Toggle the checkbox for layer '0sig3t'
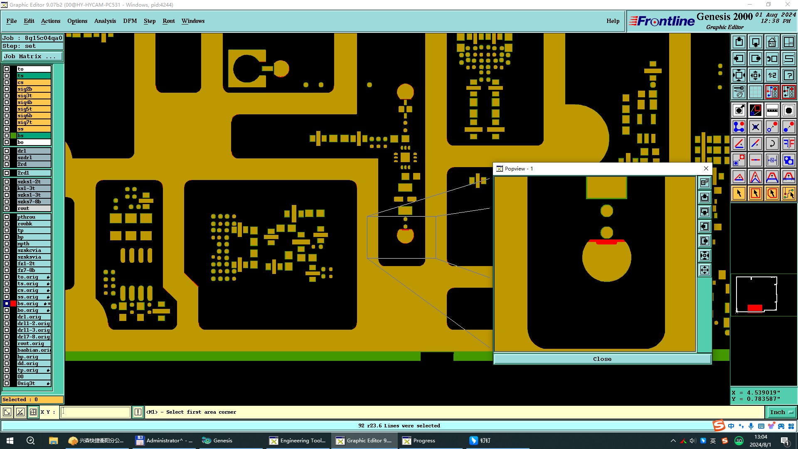Viewport: 798px width, 449px height. click(7, 383)
